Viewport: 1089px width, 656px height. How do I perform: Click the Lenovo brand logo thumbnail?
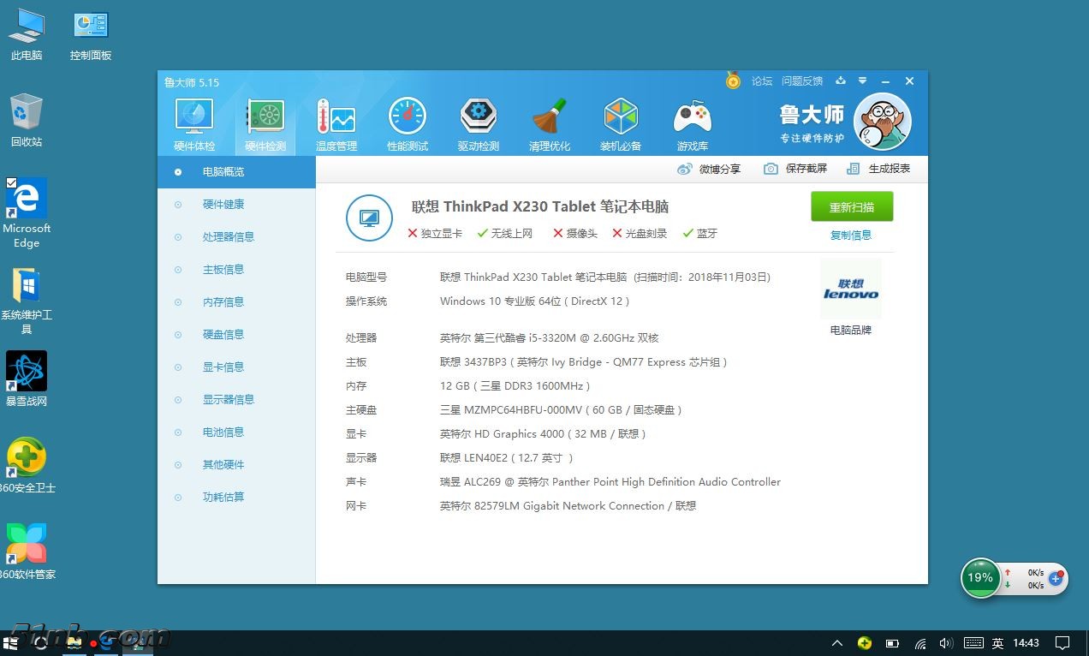tap(850, 289)
